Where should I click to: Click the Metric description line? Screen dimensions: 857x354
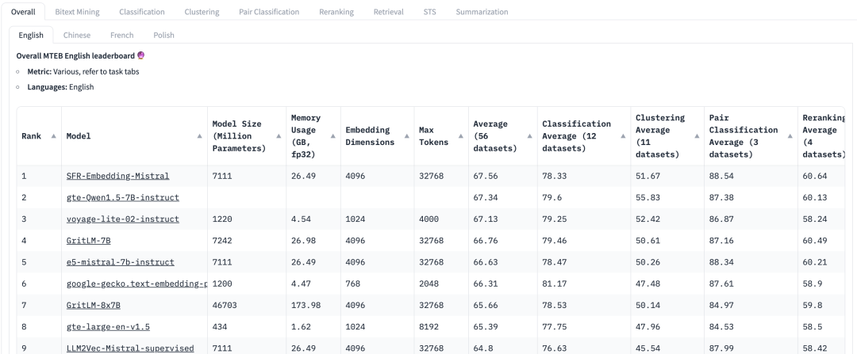(83, 71)
